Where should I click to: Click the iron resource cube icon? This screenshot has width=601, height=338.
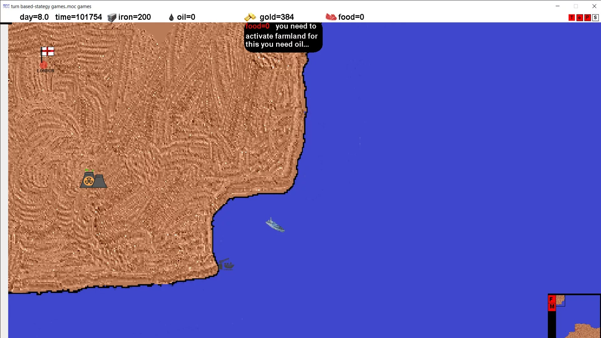coord(112,18)
